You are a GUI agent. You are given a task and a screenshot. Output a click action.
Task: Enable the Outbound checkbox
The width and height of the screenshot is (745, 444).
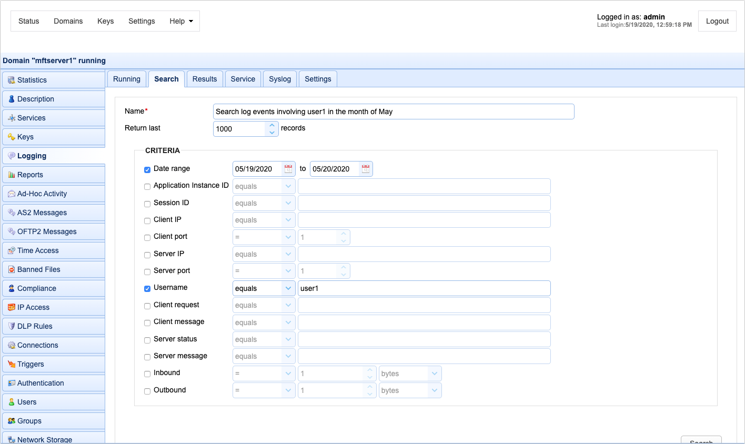(147, 391)
